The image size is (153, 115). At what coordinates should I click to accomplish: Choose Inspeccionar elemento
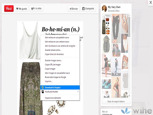click(60, 98)
